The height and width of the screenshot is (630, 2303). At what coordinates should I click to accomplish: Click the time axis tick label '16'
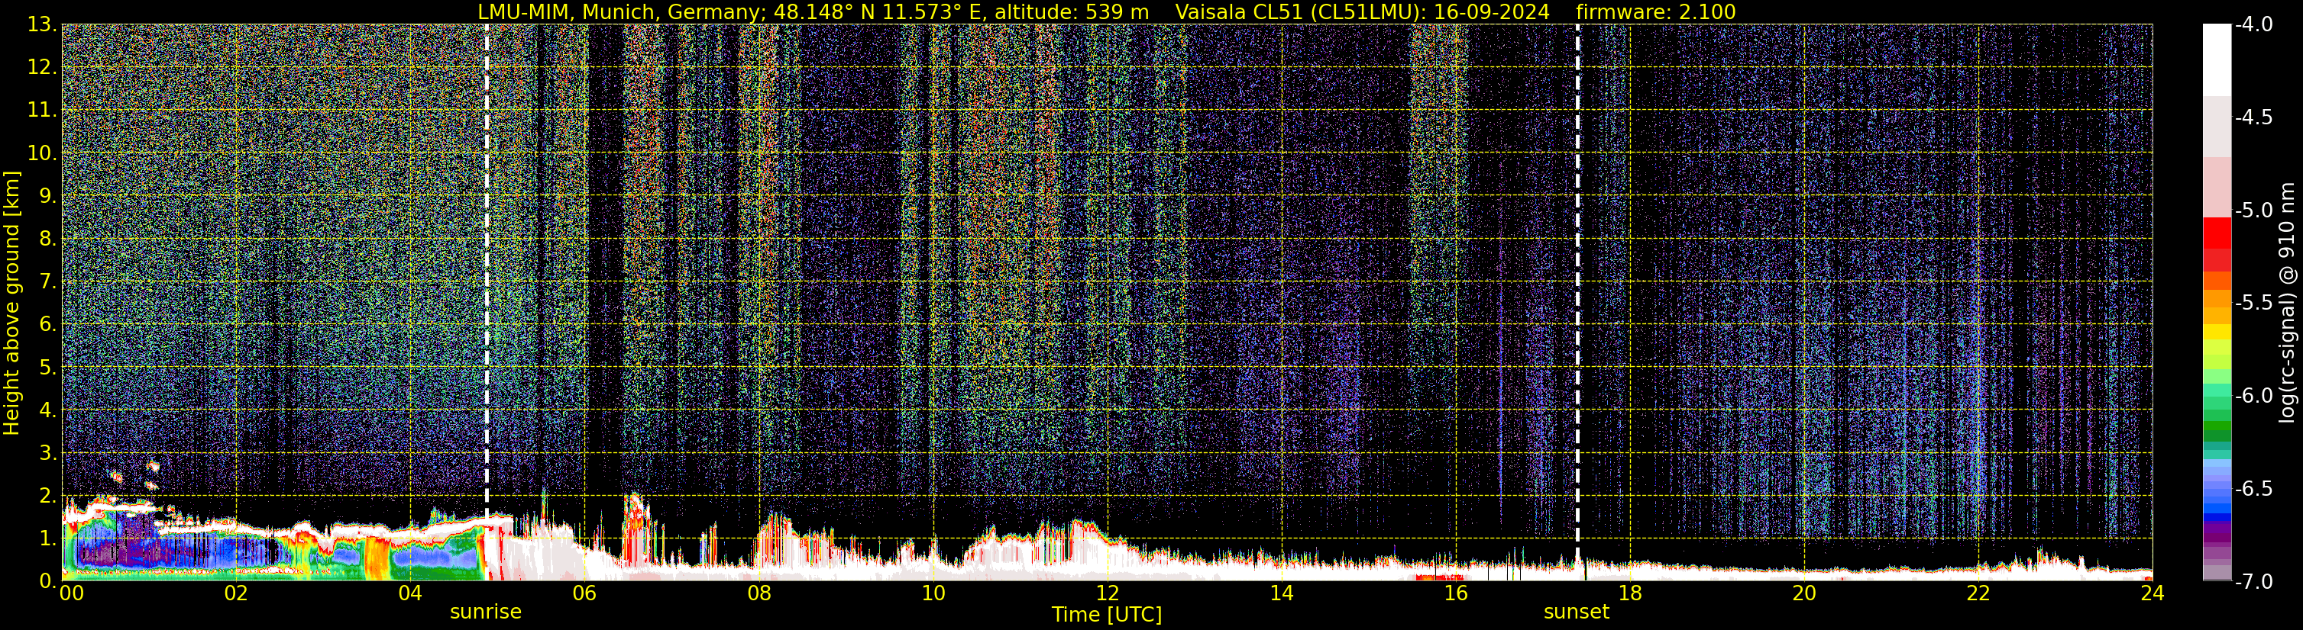tap(1455, 594)
